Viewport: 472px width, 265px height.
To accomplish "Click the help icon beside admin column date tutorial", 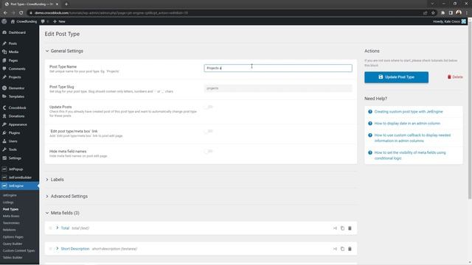I will click(x=370, y=123).
